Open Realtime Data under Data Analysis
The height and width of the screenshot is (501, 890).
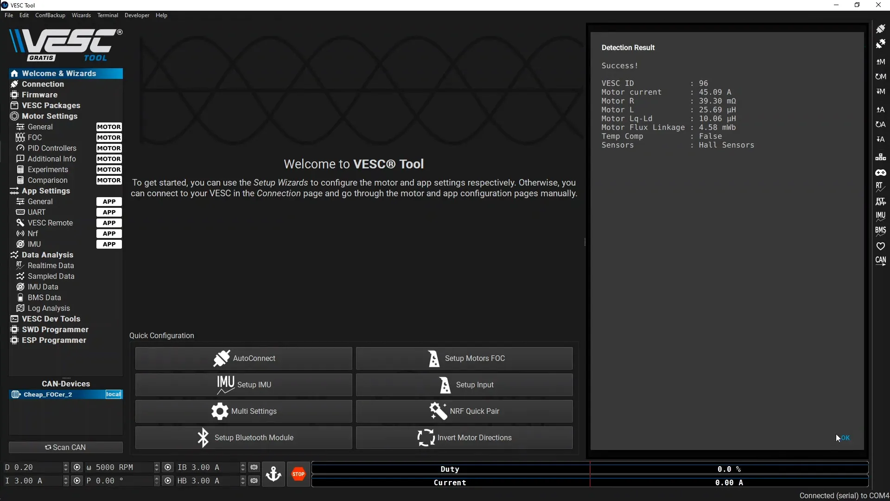[51, 265]
